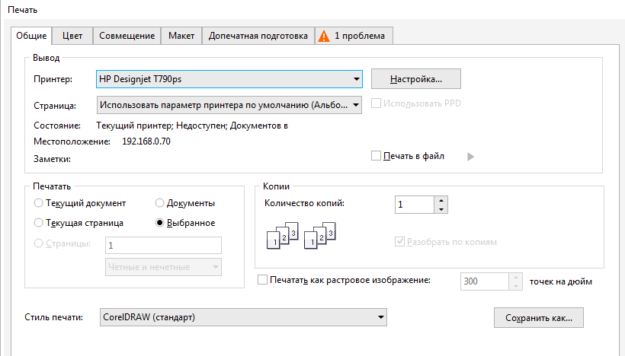Open the Цвет tab
Viewport: 625px width, 356px height.
pos(72,36)
